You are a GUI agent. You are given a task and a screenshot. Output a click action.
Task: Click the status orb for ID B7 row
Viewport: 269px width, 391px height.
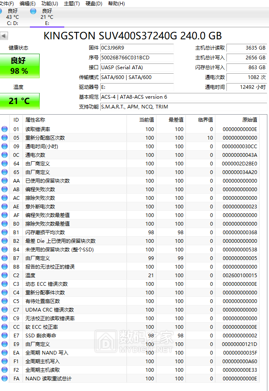pyautogui.click(x=5, y=258)
